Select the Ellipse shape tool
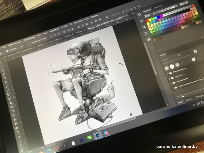Image resolution: width=204 pixels, height=153 pixels. (x=21, y=146)
